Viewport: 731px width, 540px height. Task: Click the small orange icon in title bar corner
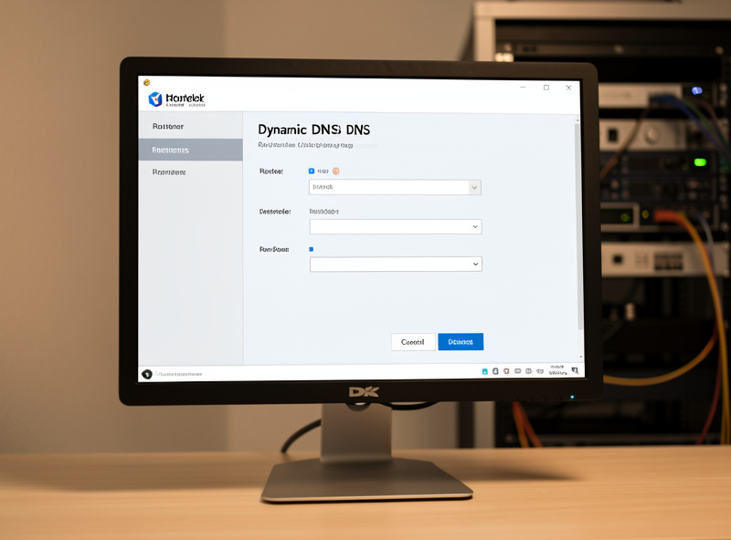coord(146,82)
